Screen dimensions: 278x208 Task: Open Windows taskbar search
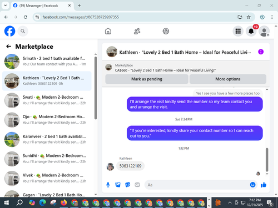coord(19,202)
